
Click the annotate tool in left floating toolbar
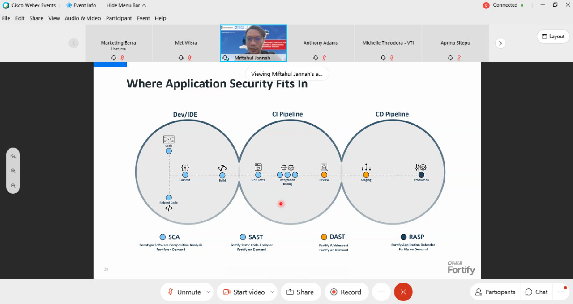tap(13, 156)
